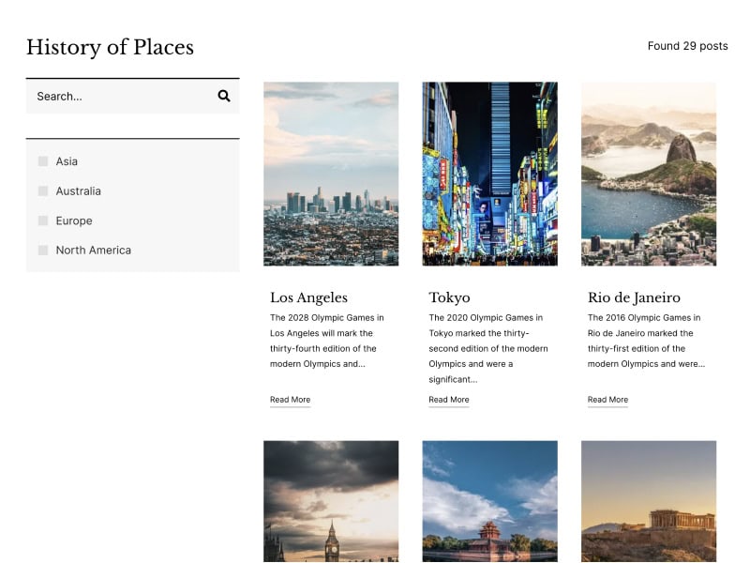Click the search magnifier icon
The width and height of the screenshot is (750, 563).
[x=224, y=96]
